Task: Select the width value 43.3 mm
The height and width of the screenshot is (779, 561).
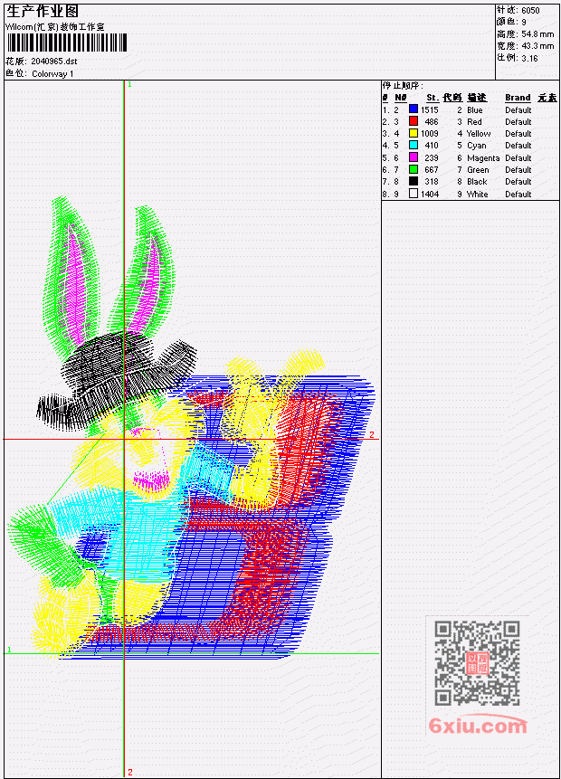Action: (537, 46)
